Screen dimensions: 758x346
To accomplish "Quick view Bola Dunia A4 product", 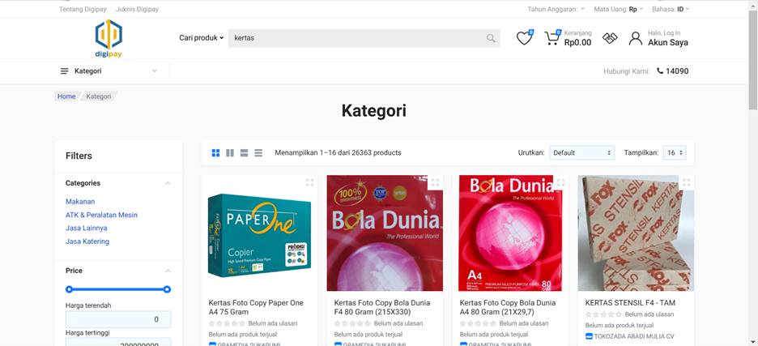I will point(560,182).
